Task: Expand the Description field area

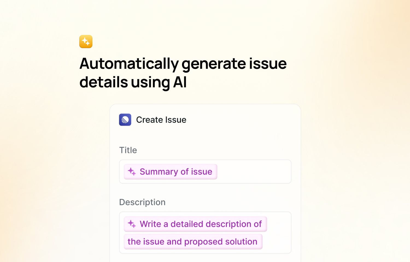Action: click(205, 232)
